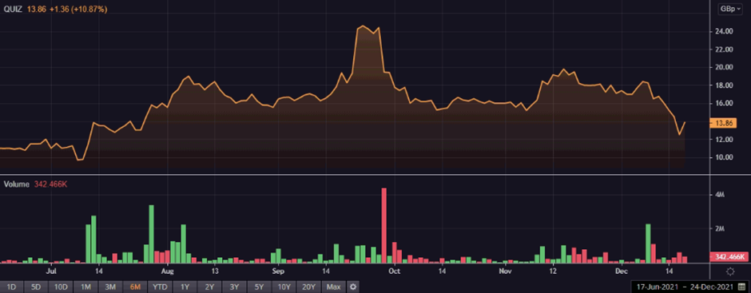
Task: Show the 2Y range
Action: (x=209, y=287)
